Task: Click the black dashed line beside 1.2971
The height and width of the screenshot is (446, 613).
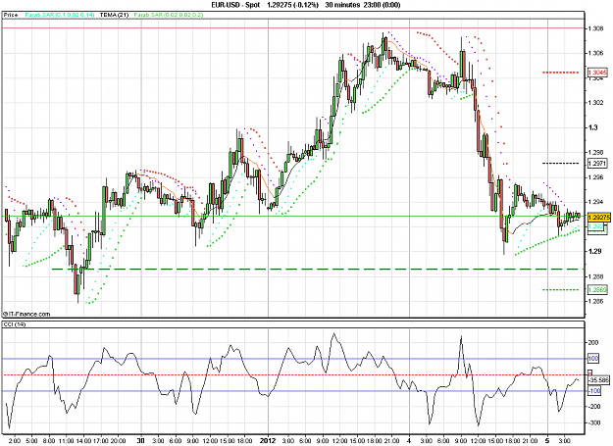Action: click(561, 164)
